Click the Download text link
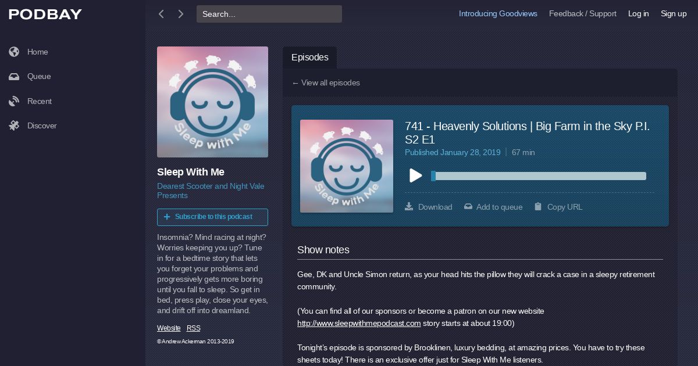The image size is (698, 366). [x=435, y=207]
